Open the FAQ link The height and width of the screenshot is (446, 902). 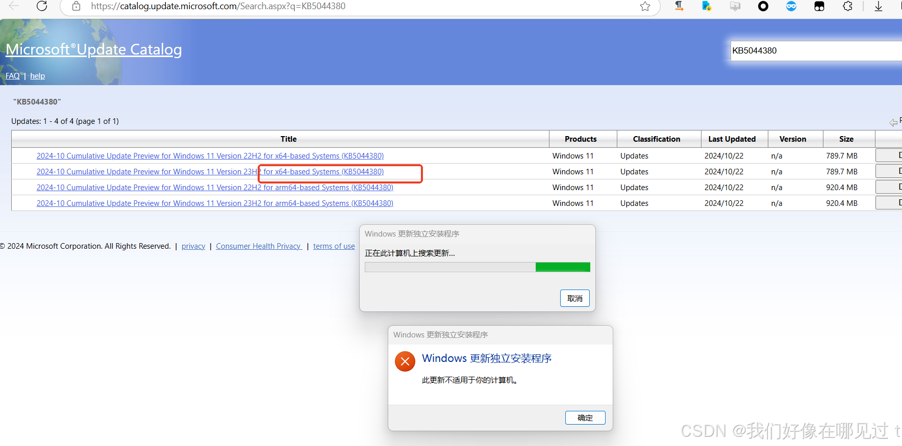[13, 76]
